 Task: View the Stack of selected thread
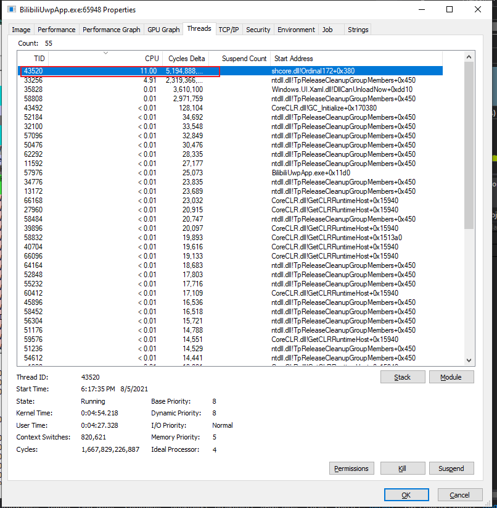click(402, 377)
